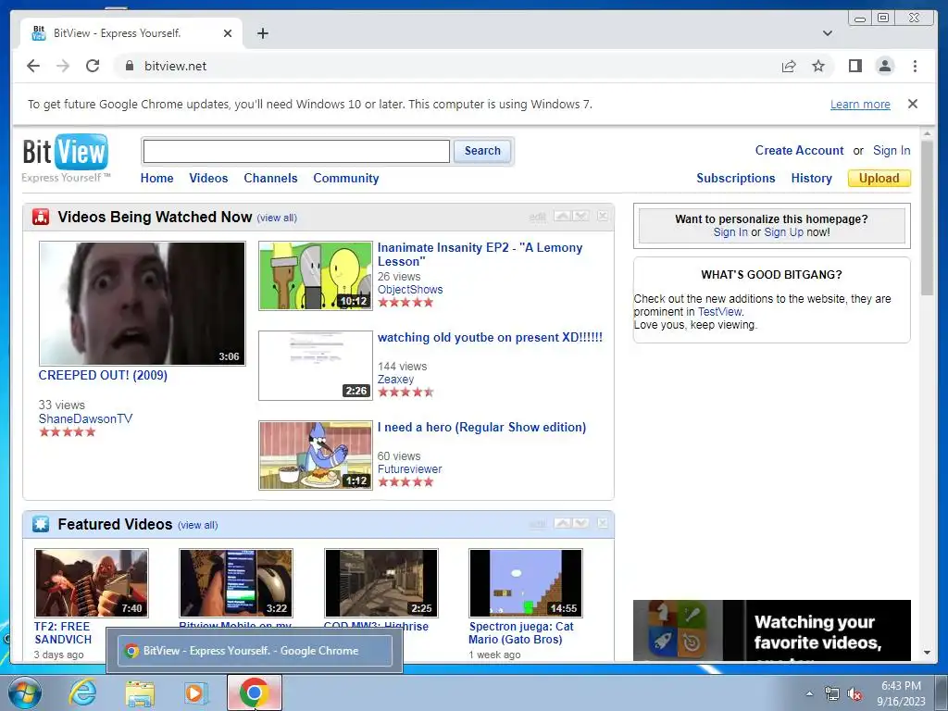Click the page vertical scrollbar thumb
948x711 pixels.
click(927, 218)
